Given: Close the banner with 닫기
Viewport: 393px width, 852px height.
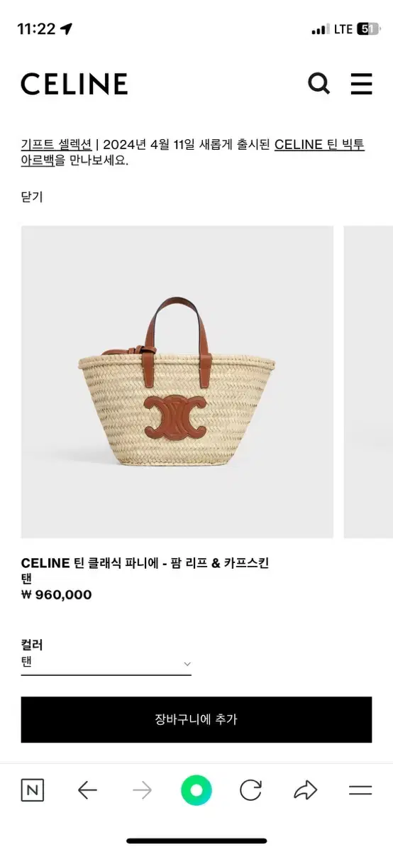Looking at the screenshot, I should click(x=32, y=197).
